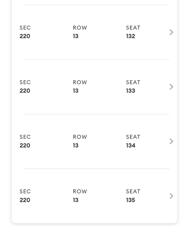Tap section 220 in the seat 132 ticket
This screenshot has width=189, height=226.
point(25,36)
